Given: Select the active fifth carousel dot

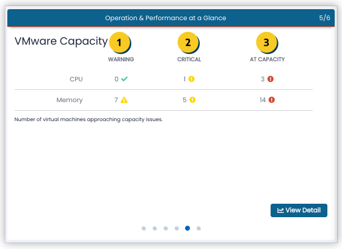Looking at the screenshot, I should click(187, 228).
